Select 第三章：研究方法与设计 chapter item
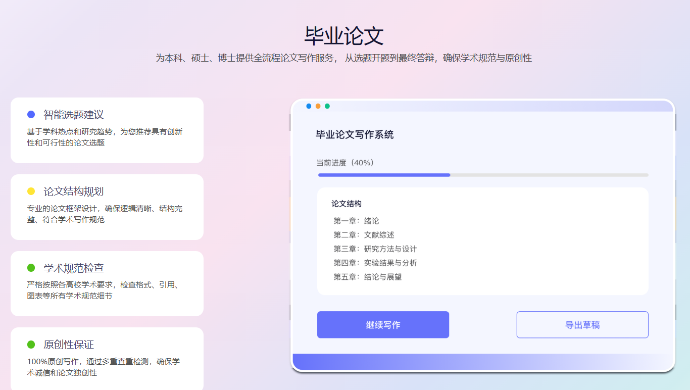Viewport: 690px width, 390px height. [x=375, y=249]
